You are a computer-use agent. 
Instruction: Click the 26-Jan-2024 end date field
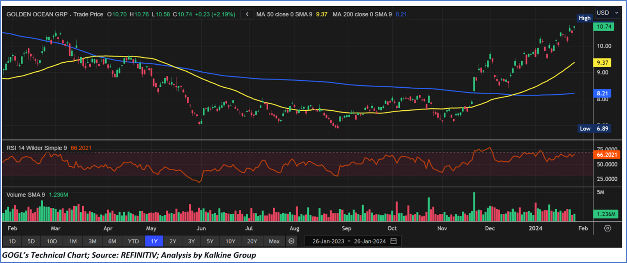coord(370,241)
